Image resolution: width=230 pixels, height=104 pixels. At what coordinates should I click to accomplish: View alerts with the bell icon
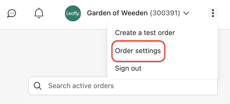tap(39, 13)
